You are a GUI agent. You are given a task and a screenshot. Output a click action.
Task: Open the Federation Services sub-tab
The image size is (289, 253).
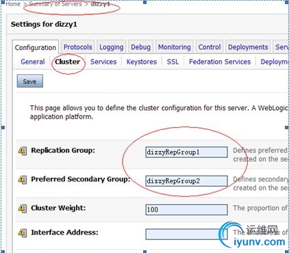(x=220, y=62)
